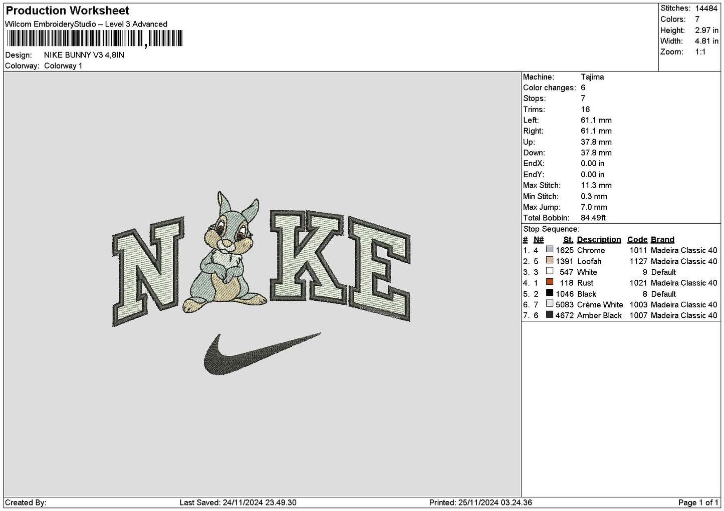This screenshot has height=511, width=724.
Task: Click the 'Stops:' label
Action: point(535,99)
